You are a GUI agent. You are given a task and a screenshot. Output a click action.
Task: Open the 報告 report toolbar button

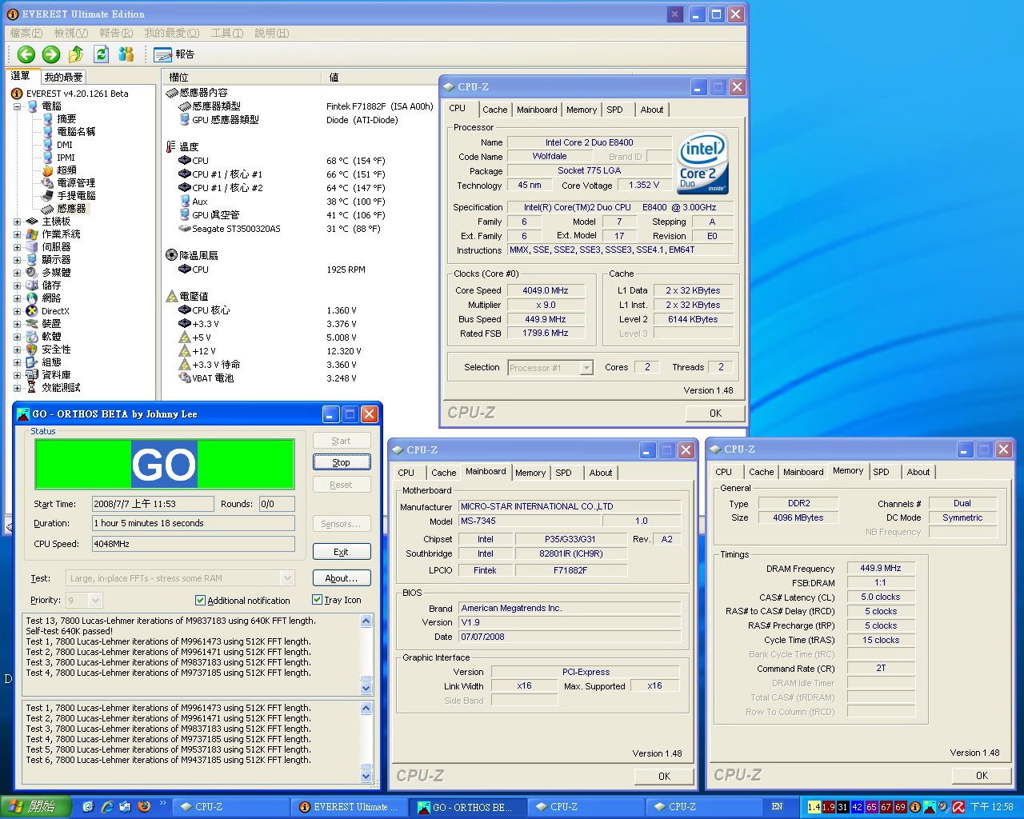[174, 54]
